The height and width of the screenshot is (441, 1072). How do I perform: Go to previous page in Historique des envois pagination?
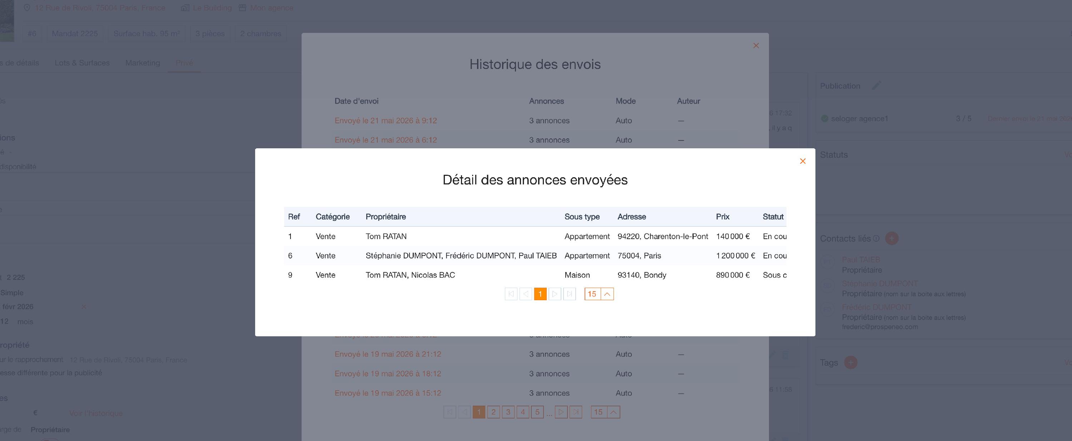click(465, 412)
